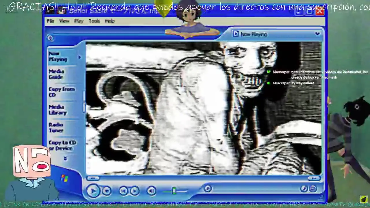
Task: Click the Stop button
Action: click(107, 191)
